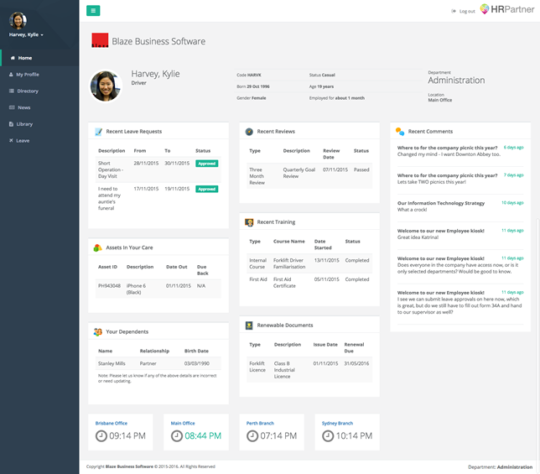Click the '10 days ago' timestamp
Image resolution: width=540 pixels, height=474 pixels.
coord(512,203)
